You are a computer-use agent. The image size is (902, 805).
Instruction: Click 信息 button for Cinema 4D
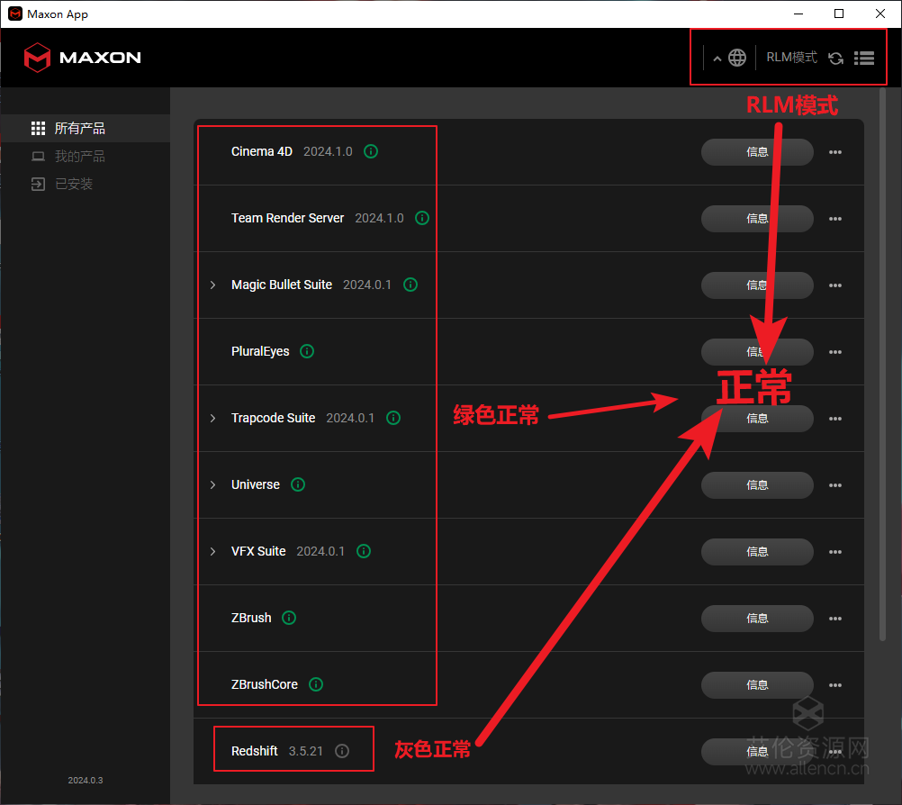point(757,152)
